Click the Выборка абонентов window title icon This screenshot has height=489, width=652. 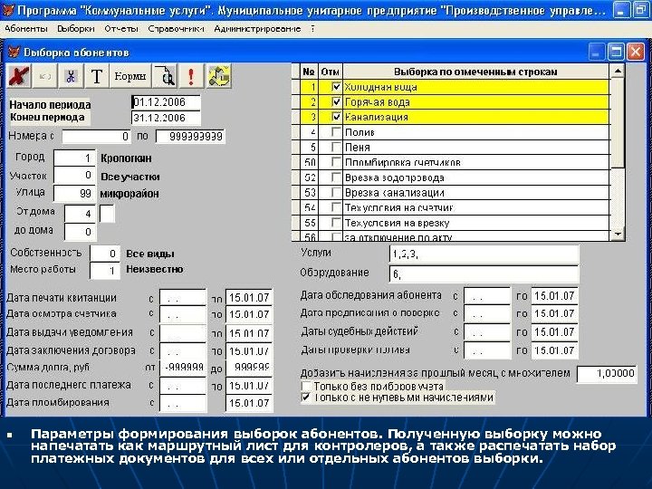tap(14, 52)
